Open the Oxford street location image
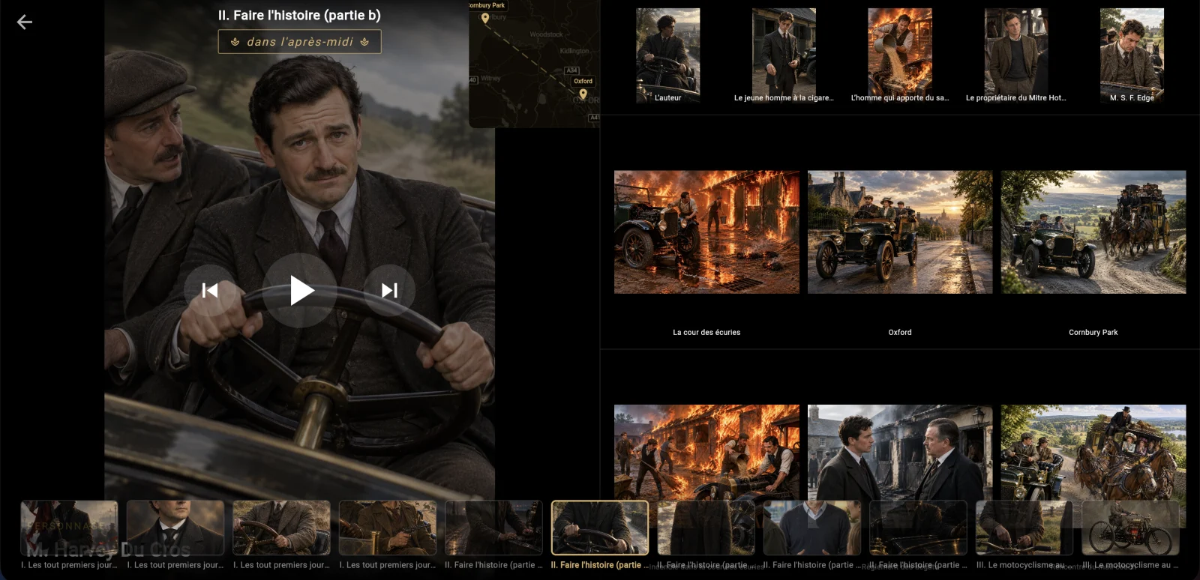 [x=900, y=232]
